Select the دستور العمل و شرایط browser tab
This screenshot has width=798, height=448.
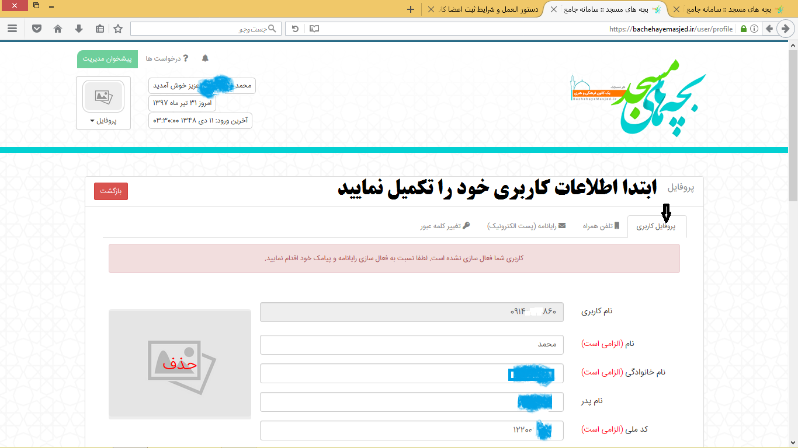(x=488, y=9)
